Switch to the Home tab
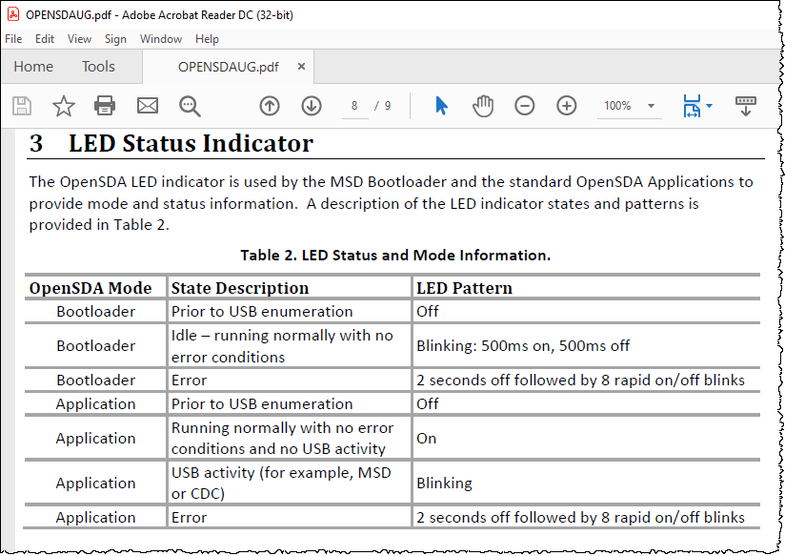This screenshot has width=785, height=556. tap(33, 67)
